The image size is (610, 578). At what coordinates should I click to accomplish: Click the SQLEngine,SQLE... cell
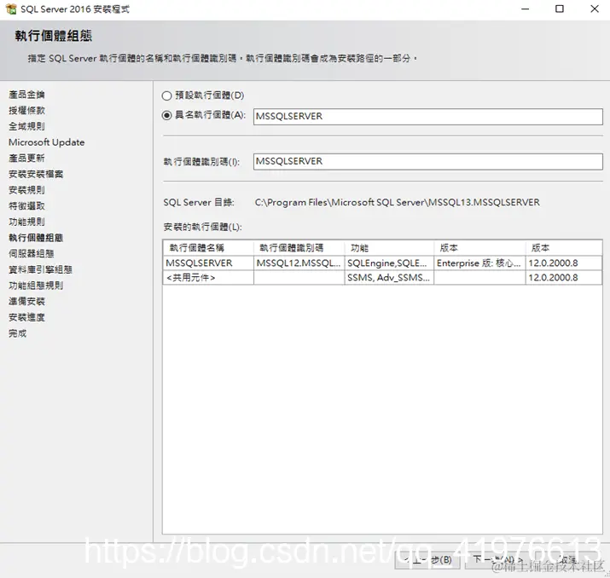[389, 263]
